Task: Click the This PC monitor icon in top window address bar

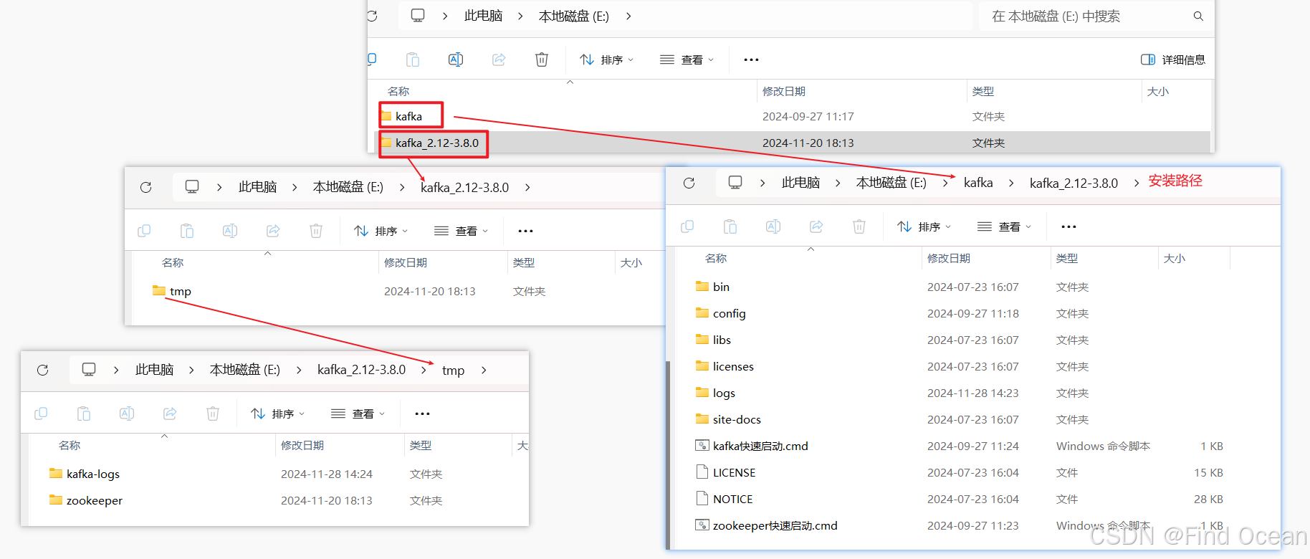Action: (x=418, y=16)
